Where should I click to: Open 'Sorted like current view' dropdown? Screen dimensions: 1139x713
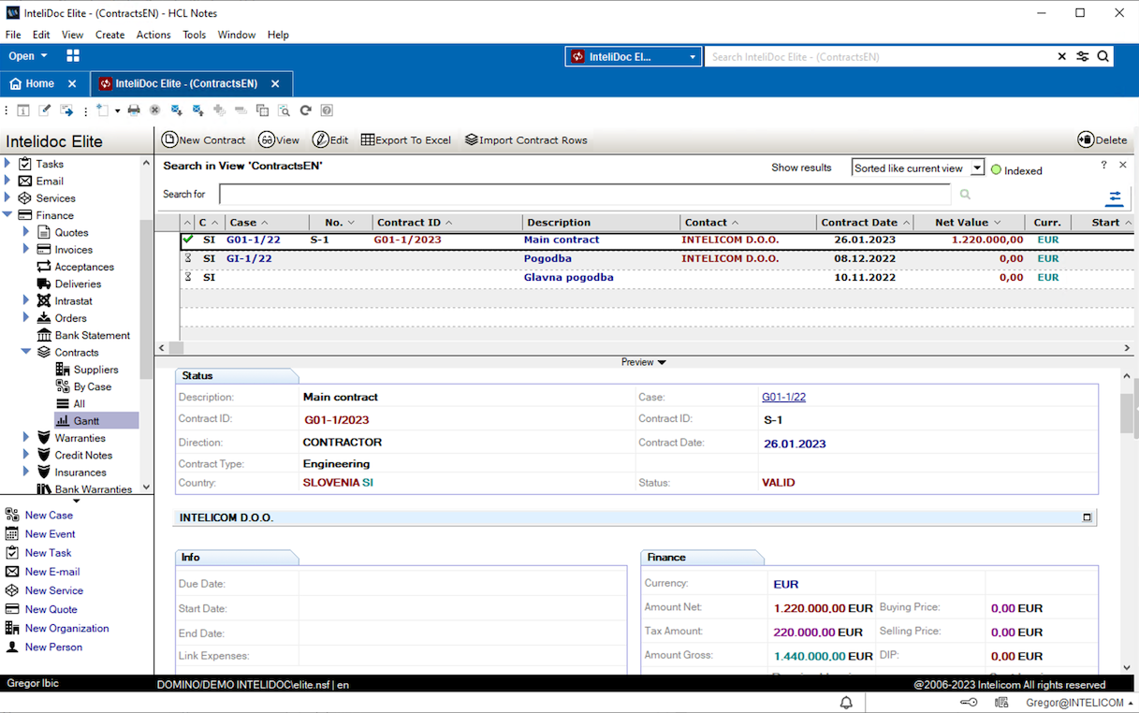(x=977, y=168)
